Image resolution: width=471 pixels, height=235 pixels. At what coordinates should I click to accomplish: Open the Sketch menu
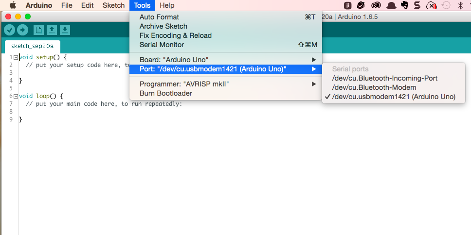(113, 5)
